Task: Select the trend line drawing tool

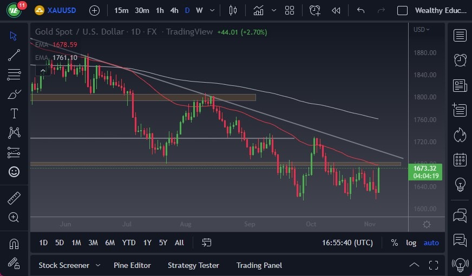Action: [x=14, y=55]
